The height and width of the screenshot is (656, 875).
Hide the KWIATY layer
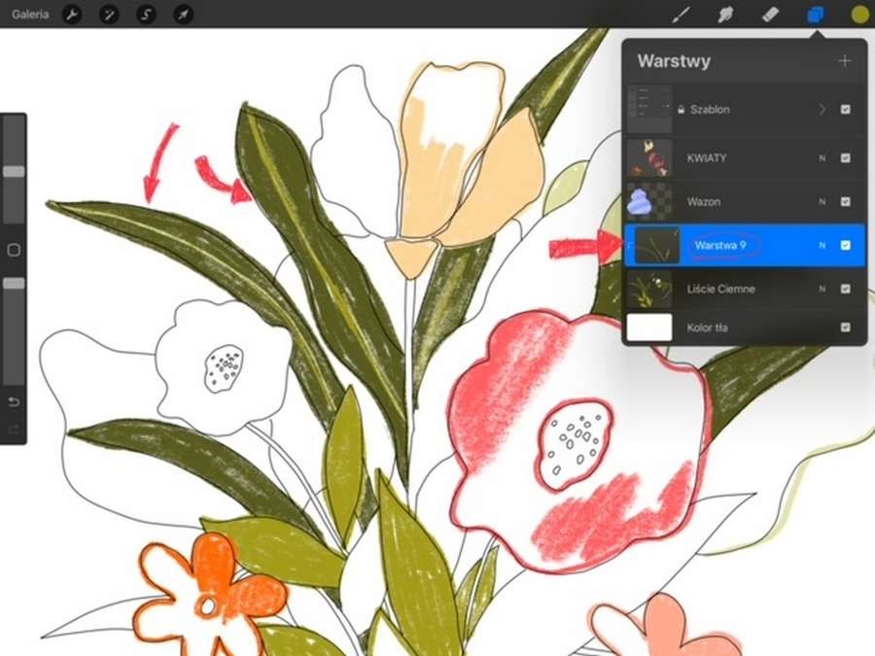pyautogui.click(x=845, y=157)
